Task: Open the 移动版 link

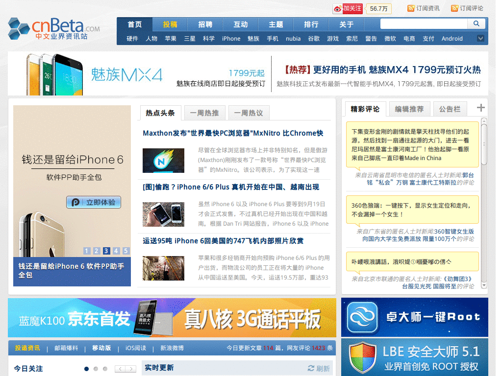Action: click(x=101, y=348)
